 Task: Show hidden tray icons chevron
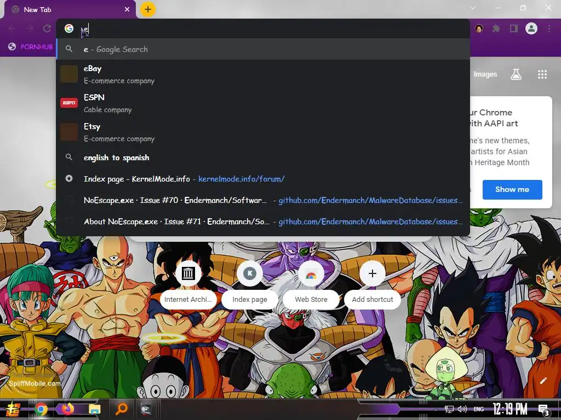coord(436,409)
